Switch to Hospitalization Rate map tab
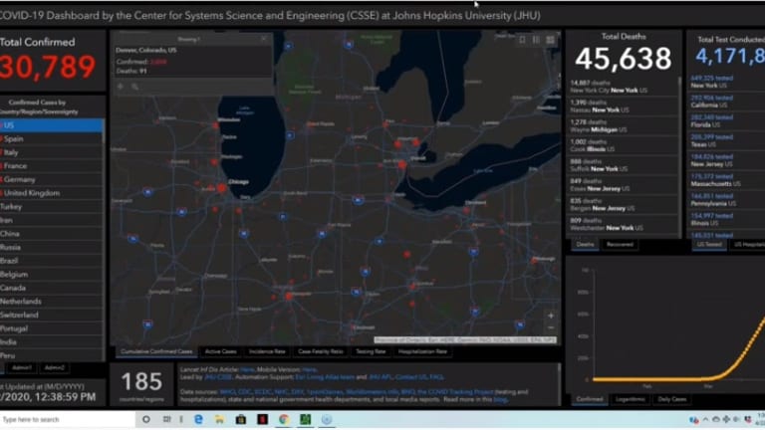 (422, 351)
